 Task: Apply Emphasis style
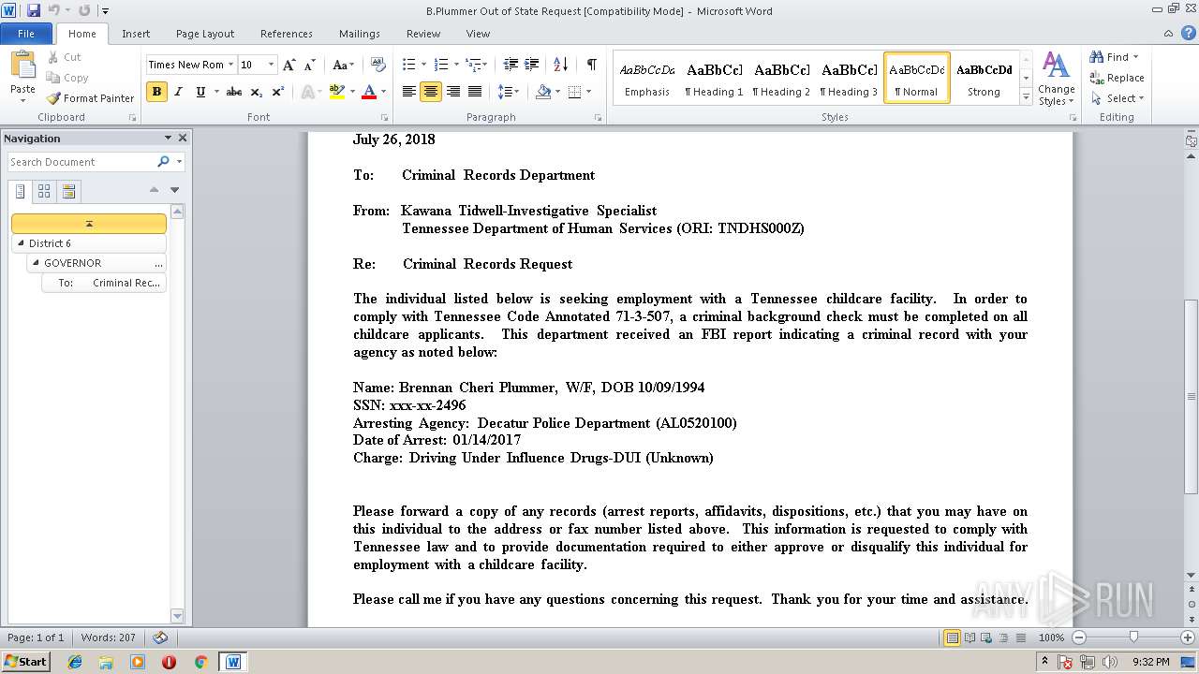647,78
